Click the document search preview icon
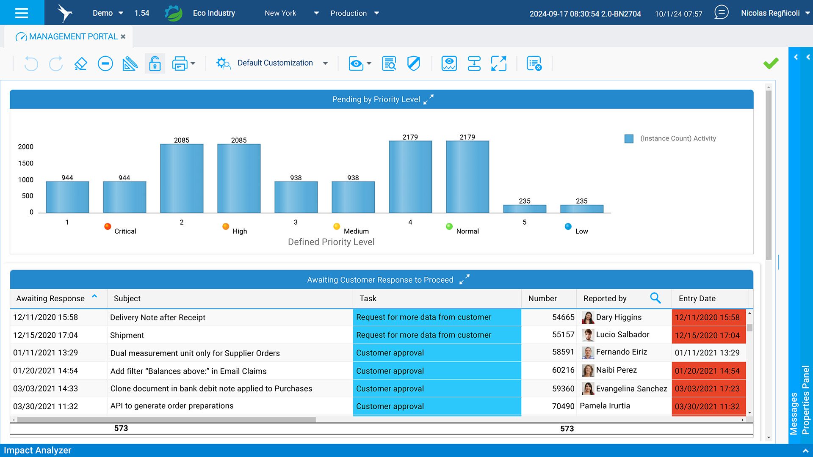The image size is (813, 457). coord(389,63)
